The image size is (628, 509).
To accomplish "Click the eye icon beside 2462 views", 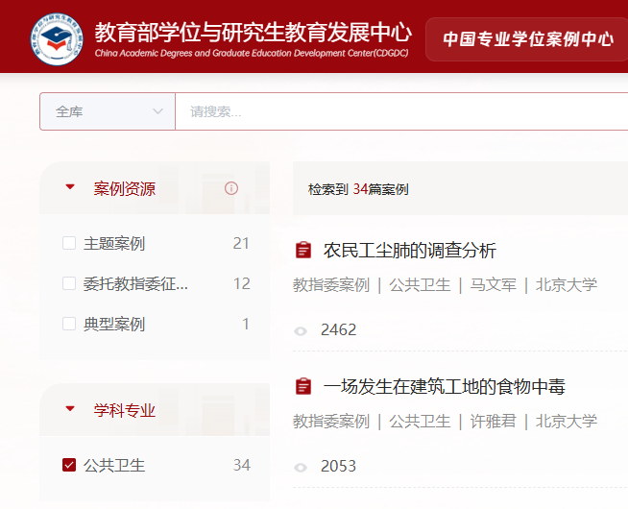I will [301, 330].
